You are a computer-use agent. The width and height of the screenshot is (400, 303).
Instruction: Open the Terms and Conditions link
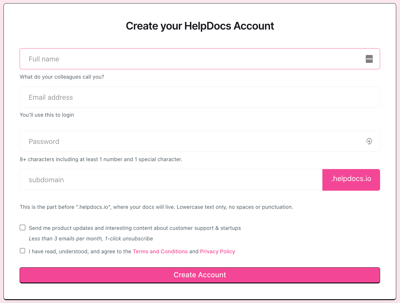(160, 252)
